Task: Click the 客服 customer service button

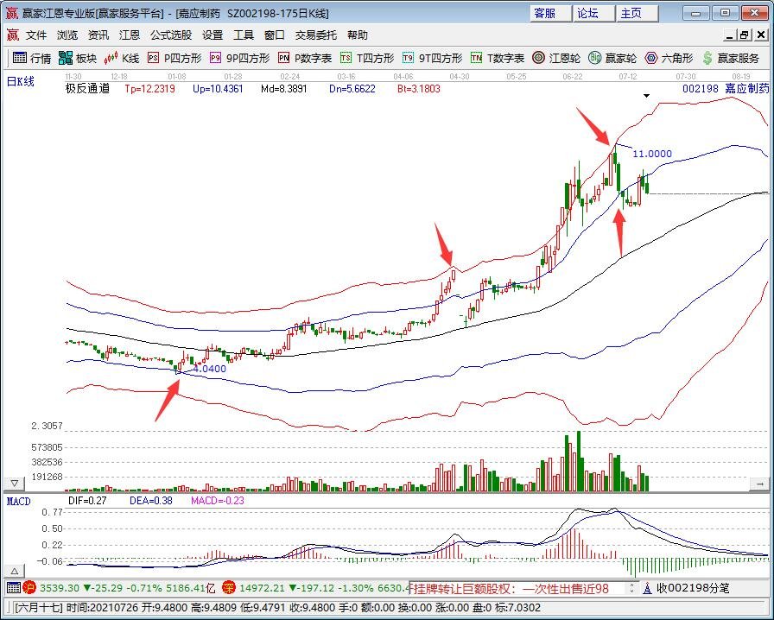Action: pos(550,13)
